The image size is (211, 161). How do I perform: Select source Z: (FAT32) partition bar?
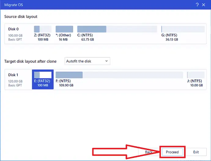pyautogui.click(x=43, y=29)
